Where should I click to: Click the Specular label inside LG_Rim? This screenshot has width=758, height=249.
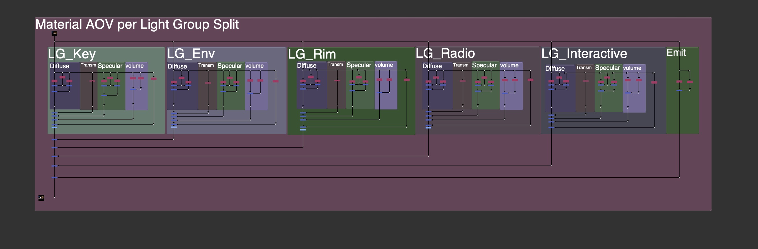[x=359, y=65]
